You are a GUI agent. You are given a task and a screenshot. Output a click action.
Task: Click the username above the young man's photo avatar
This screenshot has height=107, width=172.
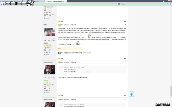pyautogui.click(x=45, y=25)
